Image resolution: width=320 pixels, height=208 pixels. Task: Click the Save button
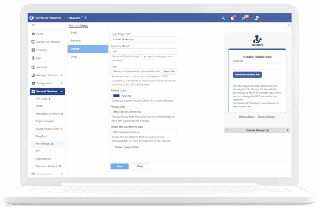point(120,167)
